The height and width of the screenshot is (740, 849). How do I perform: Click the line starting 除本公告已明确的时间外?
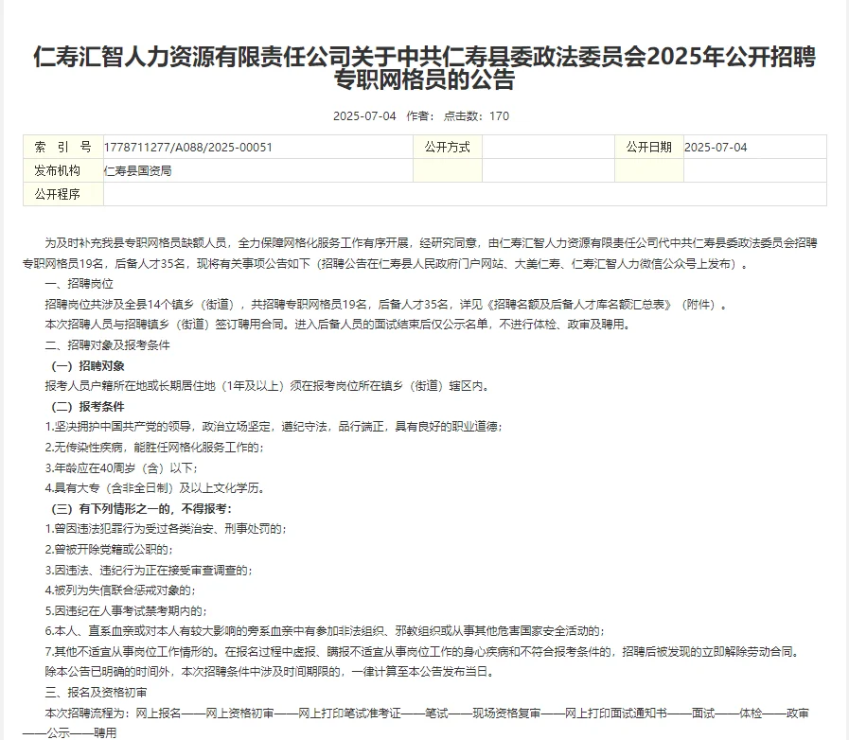(270, 672)
